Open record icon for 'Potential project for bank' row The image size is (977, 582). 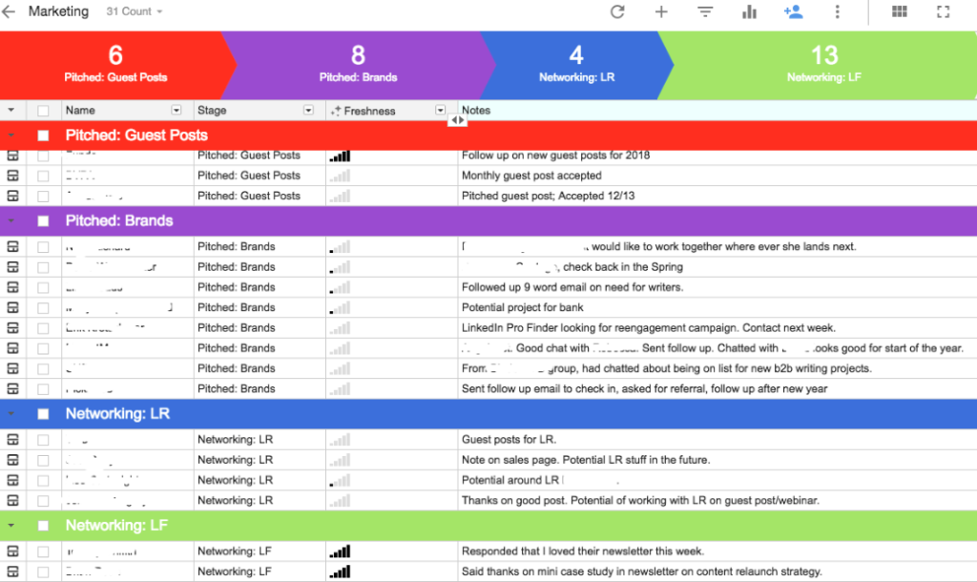click(12, 308)
